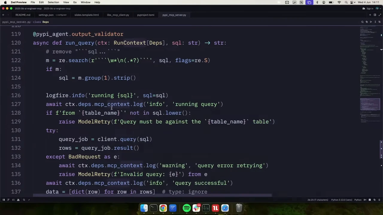Select the pypi_mcp_server.py tab
The image size is (383, 215).
[x=174, y=15]
